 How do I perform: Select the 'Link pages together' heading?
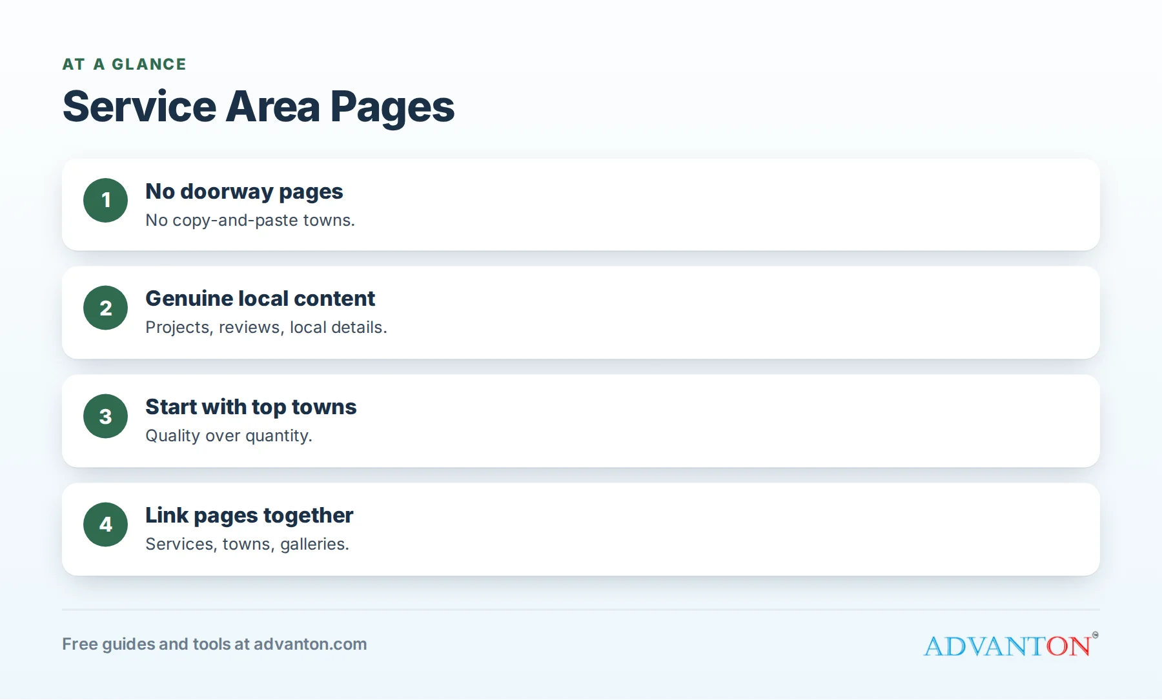(249, 515)
